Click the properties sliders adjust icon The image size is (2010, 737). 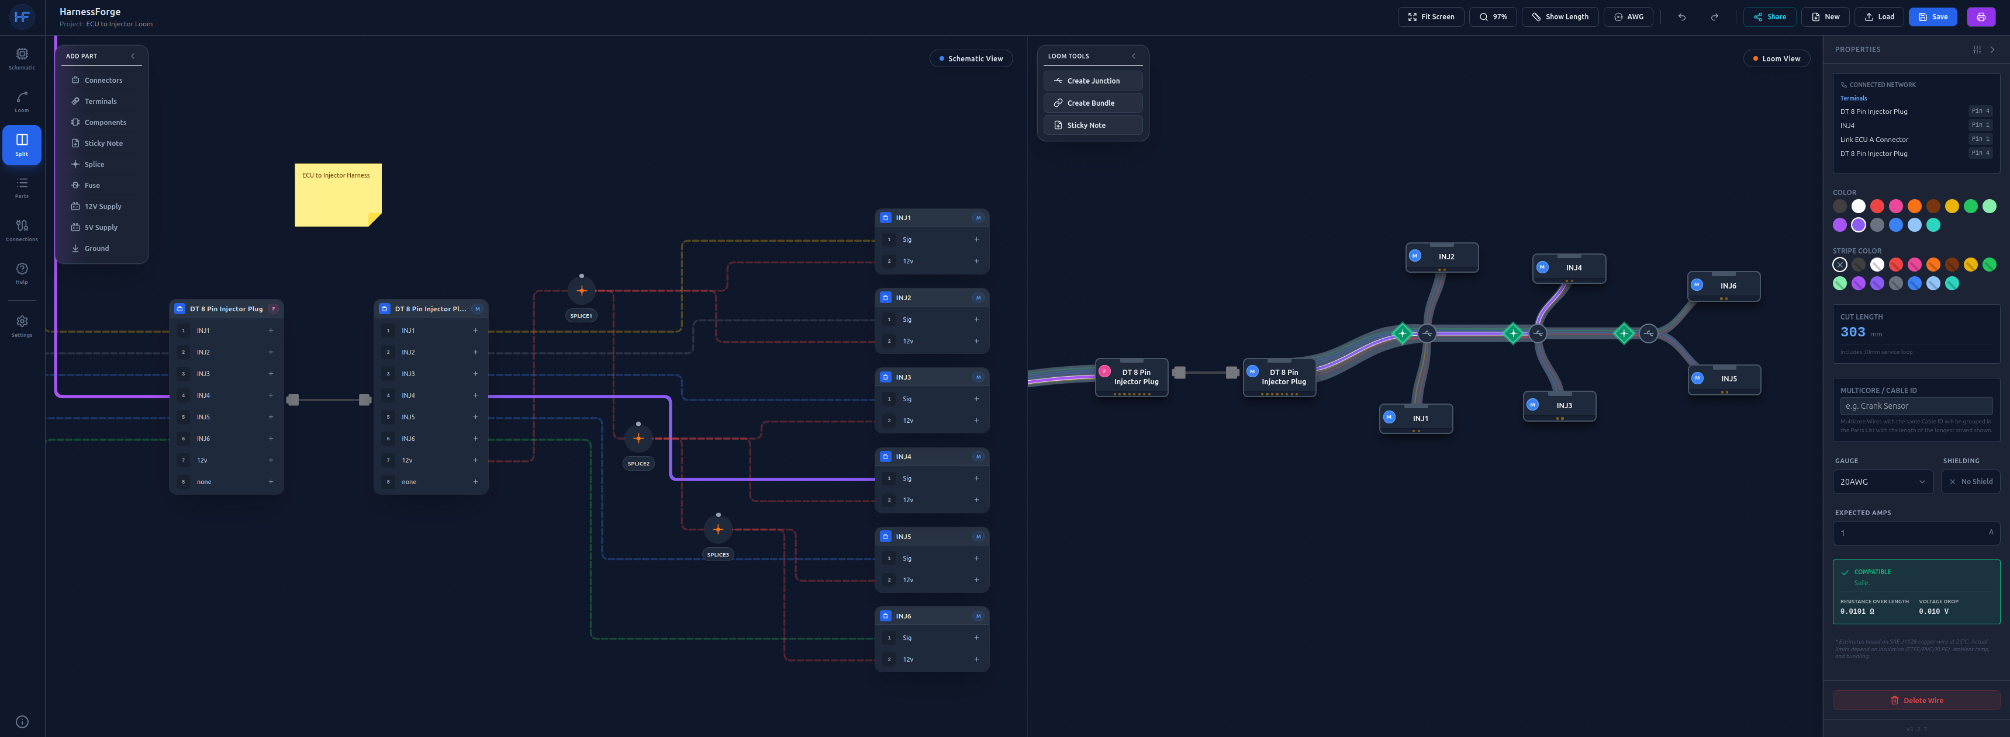click(1977, 49)
